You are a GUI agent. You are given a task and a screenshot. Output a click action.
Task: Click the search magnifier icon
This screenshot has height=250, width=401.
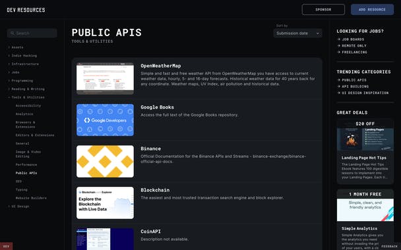[13, 33]
